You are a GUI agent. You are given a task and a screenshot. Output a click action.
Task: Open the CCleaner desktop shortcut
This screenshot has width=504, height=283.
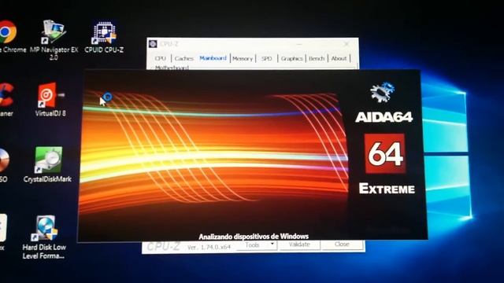6,100
